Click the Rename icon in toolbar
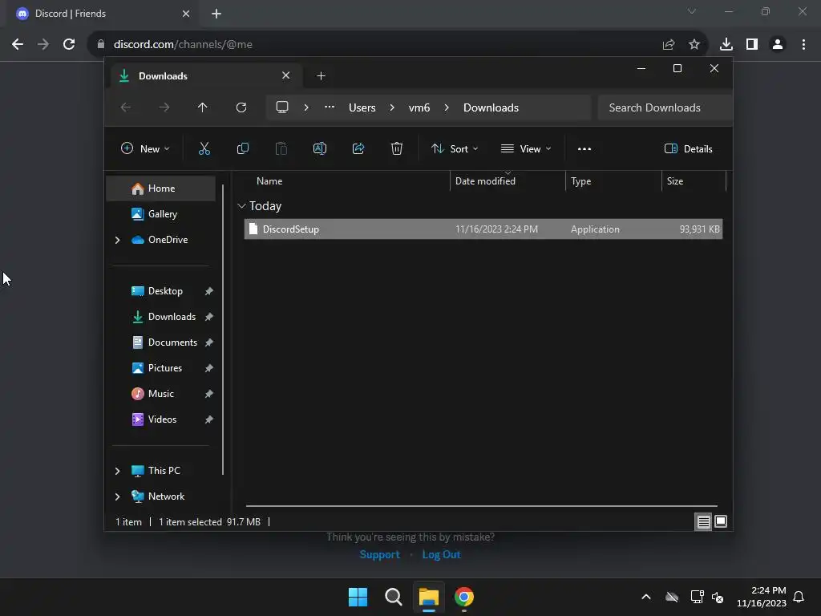 pos(319,148)
